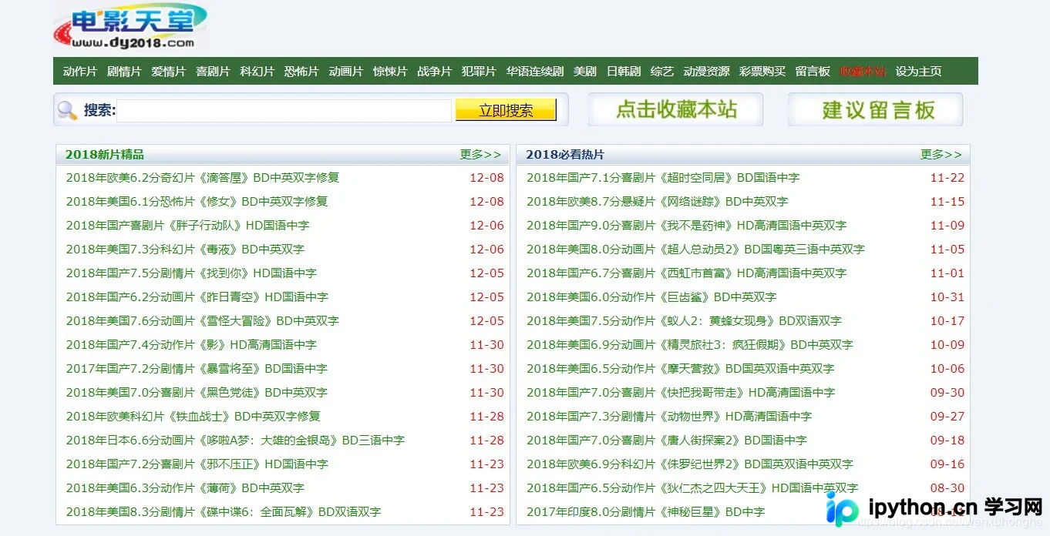Open the 《超时空同居》 movie link

(x=663, y=178)
